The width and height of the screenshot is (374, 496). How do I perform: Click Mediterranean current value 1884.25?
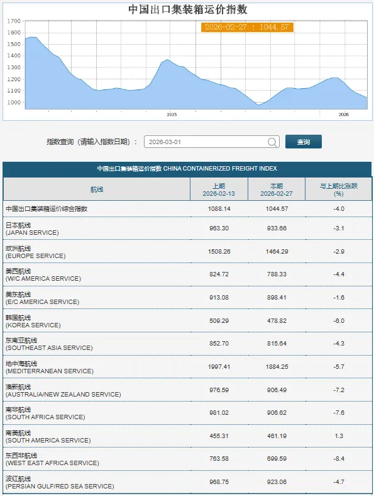coord(277,367)
